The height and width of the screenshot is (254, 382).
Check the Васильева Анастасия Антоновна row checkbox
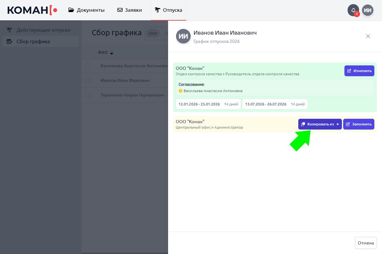pyautogui.click(x=88, y=66)
